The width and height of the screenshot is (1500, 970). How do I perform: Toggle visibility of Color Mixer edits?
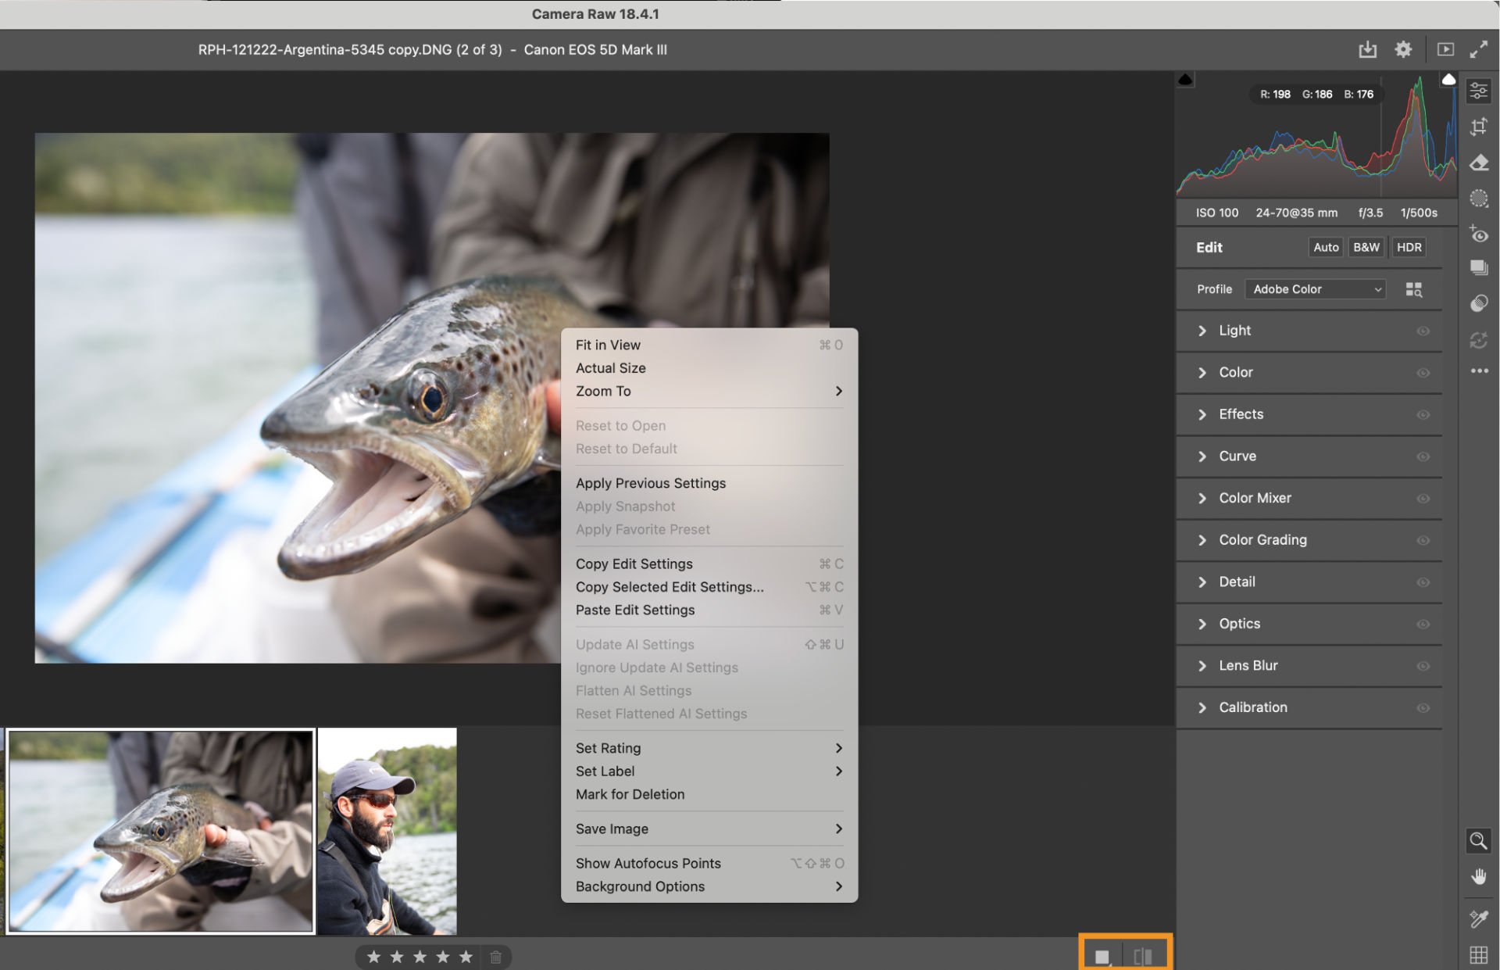point(1423,499)
